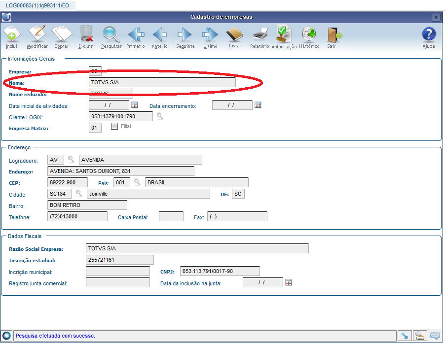This screenshot has height=343, width=446.
Task: Open calendar for Data da inclusão na junta
Action: pyautogui.click(x=289, y=282)
